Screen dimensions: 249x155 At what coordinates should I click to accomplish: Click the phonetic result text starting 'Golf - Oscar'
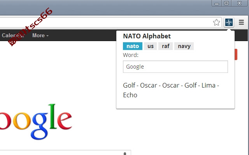click(171, 90)
